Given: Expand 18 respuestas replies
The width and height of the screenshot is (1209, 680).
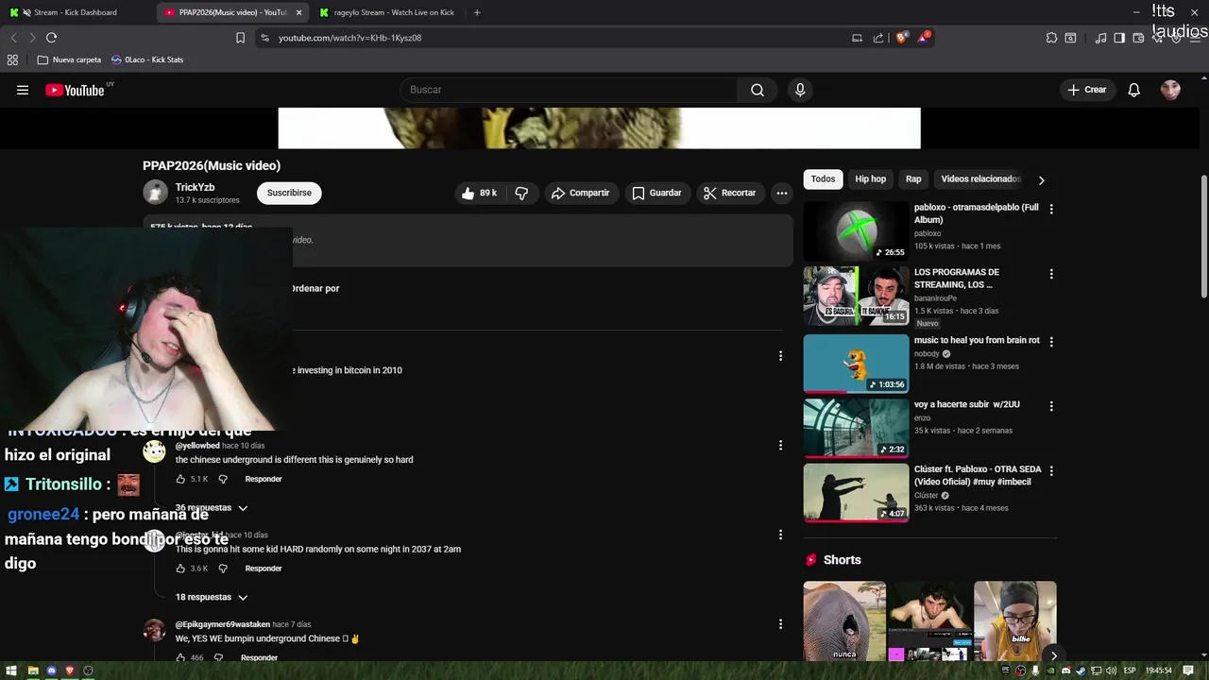Looking at the screenshot, I should tap(212, 597).
